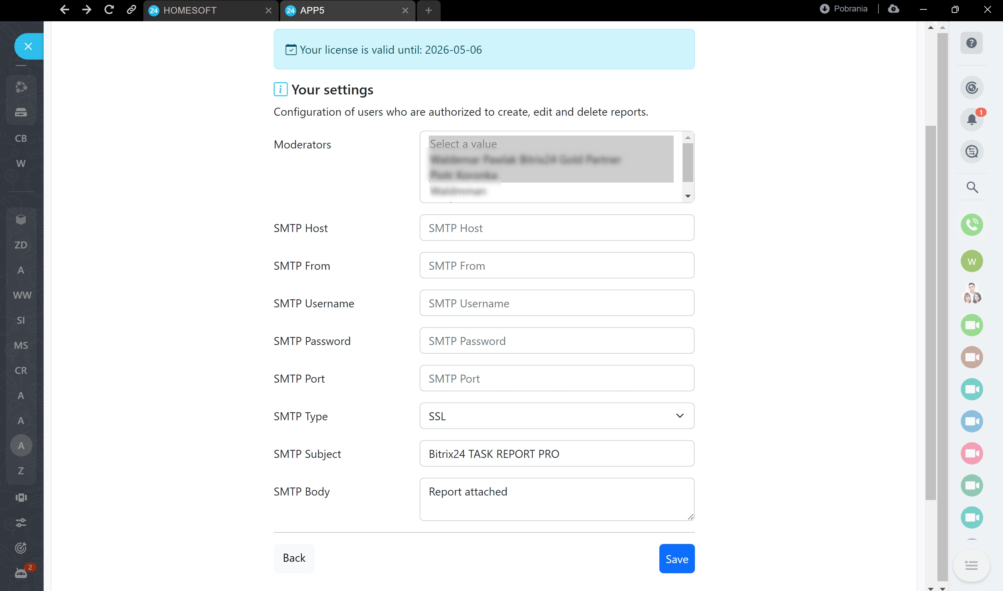1003x591 pixels.
Task: Open the Pobrania downloads button
Action: pos(844,9)
